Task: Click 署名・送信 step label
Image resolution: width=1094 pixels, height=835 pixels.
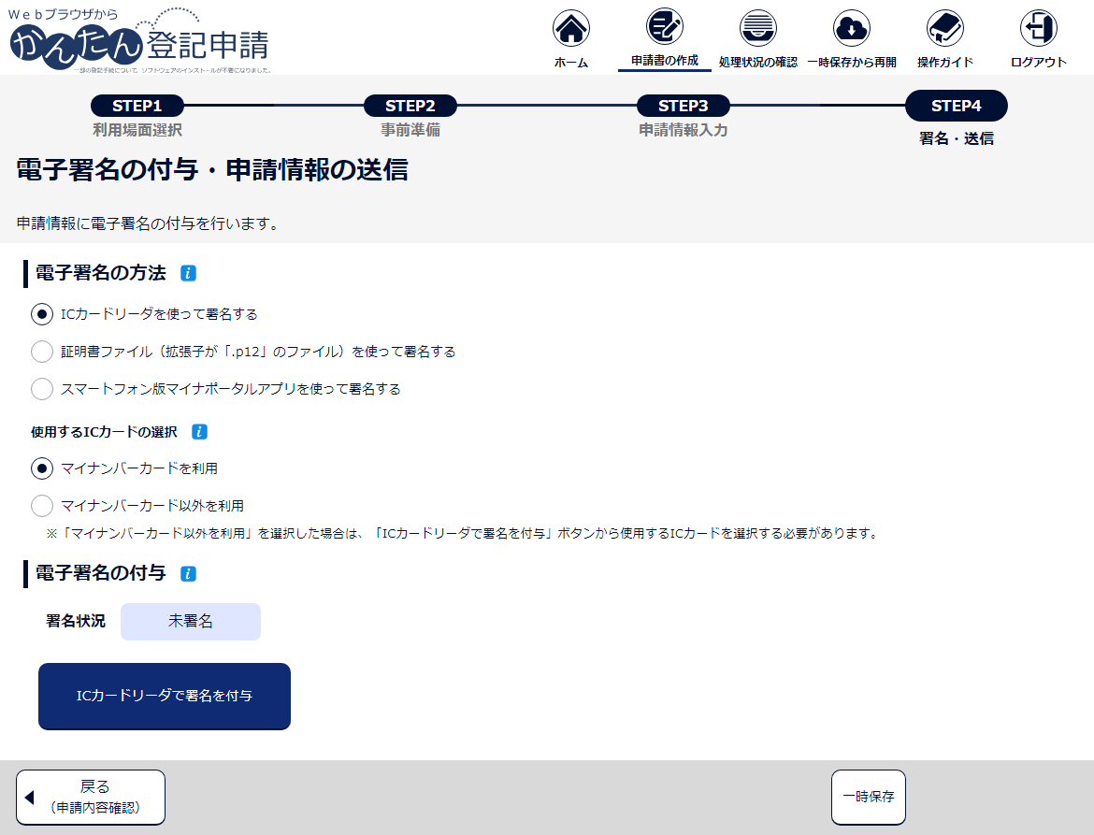Action: click(x=956, y=138)
